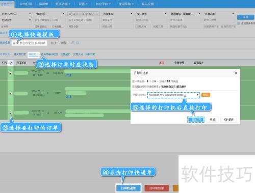Toggle the select-all checkbox in the table header
Image resolution: width=255 pixels, height=193 pixels.
(x=11, y=63)
